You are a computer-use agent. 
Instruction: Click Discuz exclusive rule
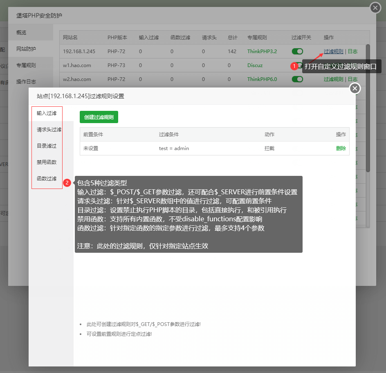255,65
